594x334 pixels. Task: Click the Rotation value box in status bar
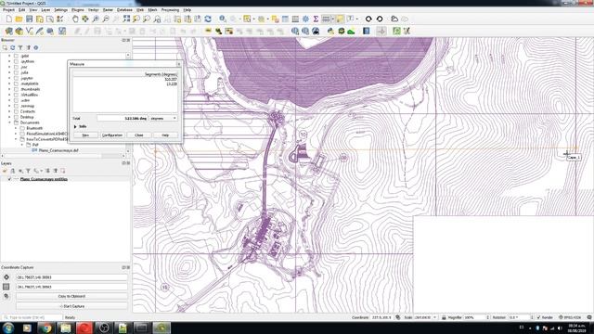520,317
